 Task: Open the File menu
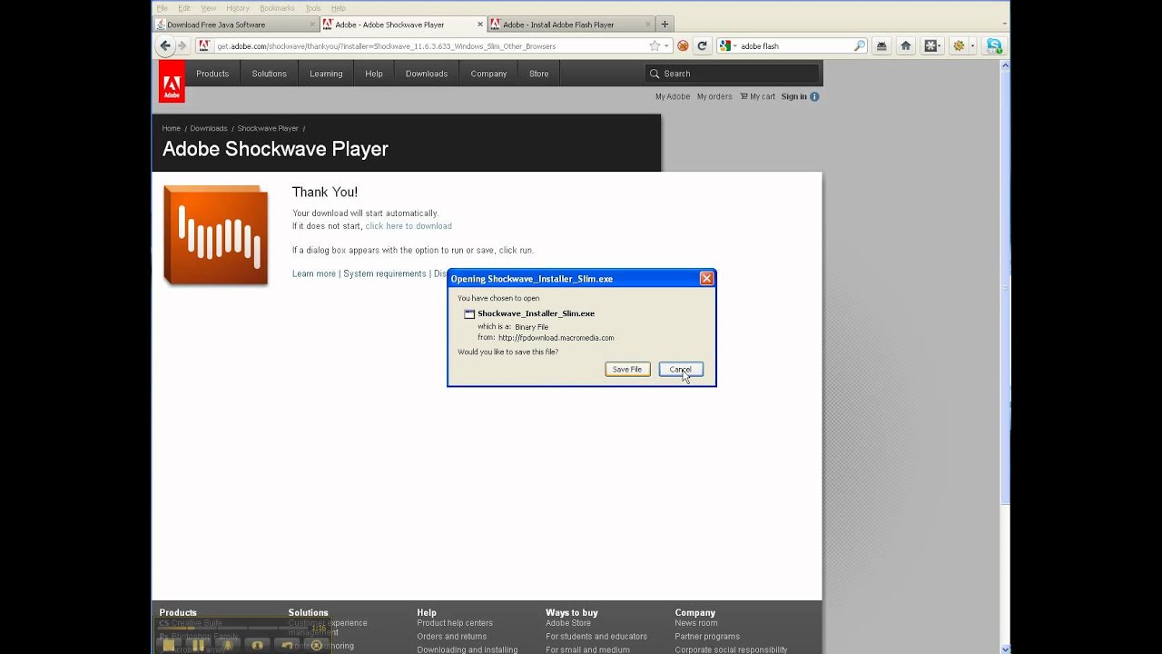(x=162, y=8)
